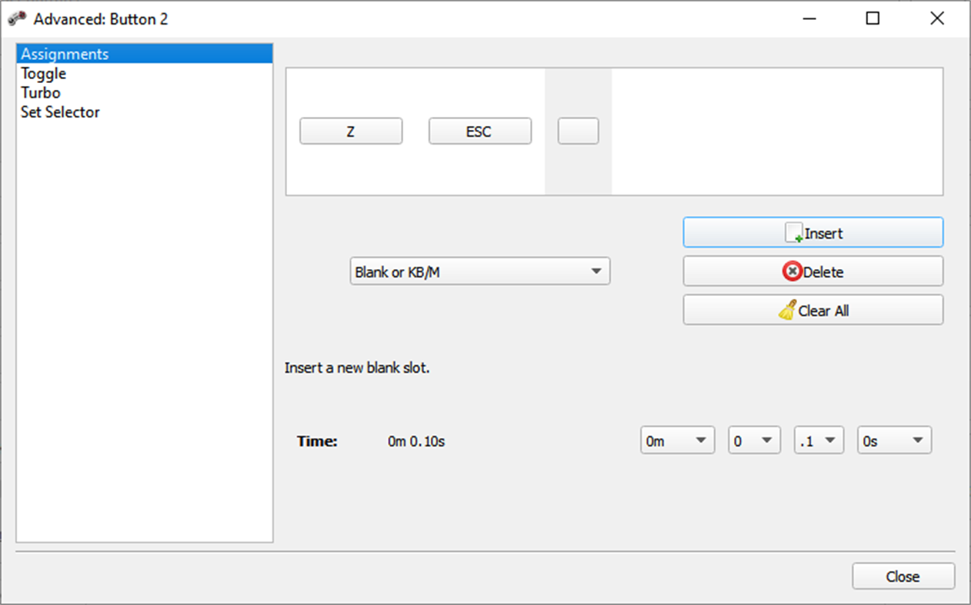Image resolution: width=971 pixels, height=605 pixels.
Task: Open the Blank or KB/M slot type selector
Action: pos(479,271)
